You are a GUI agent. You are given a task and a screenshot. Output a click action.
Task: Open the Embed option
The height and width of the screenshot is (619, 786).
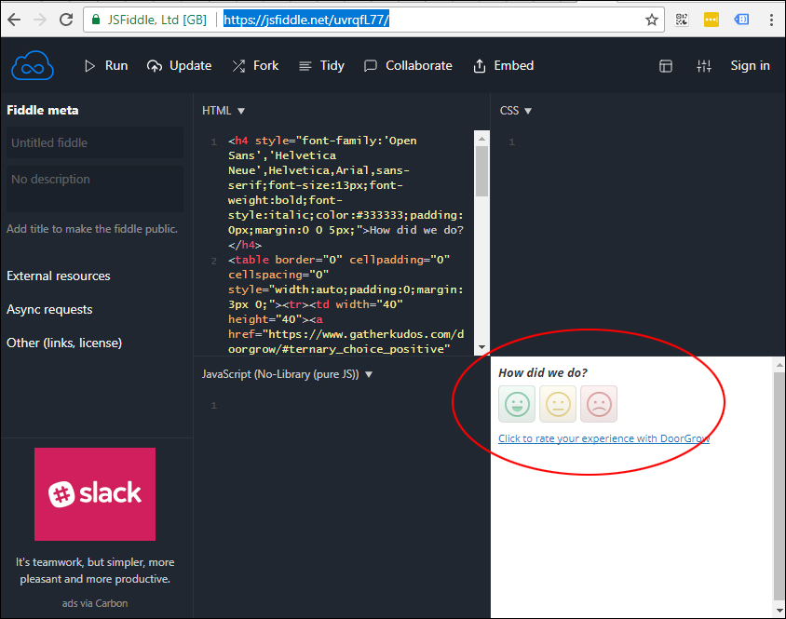pyautogui.click(x=504, y=66)
